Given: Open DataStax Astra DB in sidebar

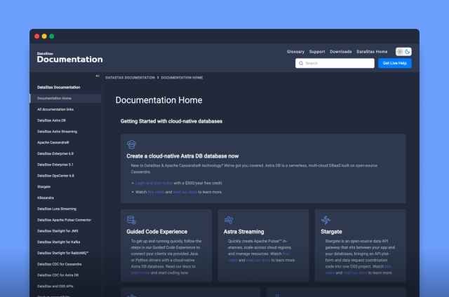Looking at the screenshot, I should [x=51, y=120].
